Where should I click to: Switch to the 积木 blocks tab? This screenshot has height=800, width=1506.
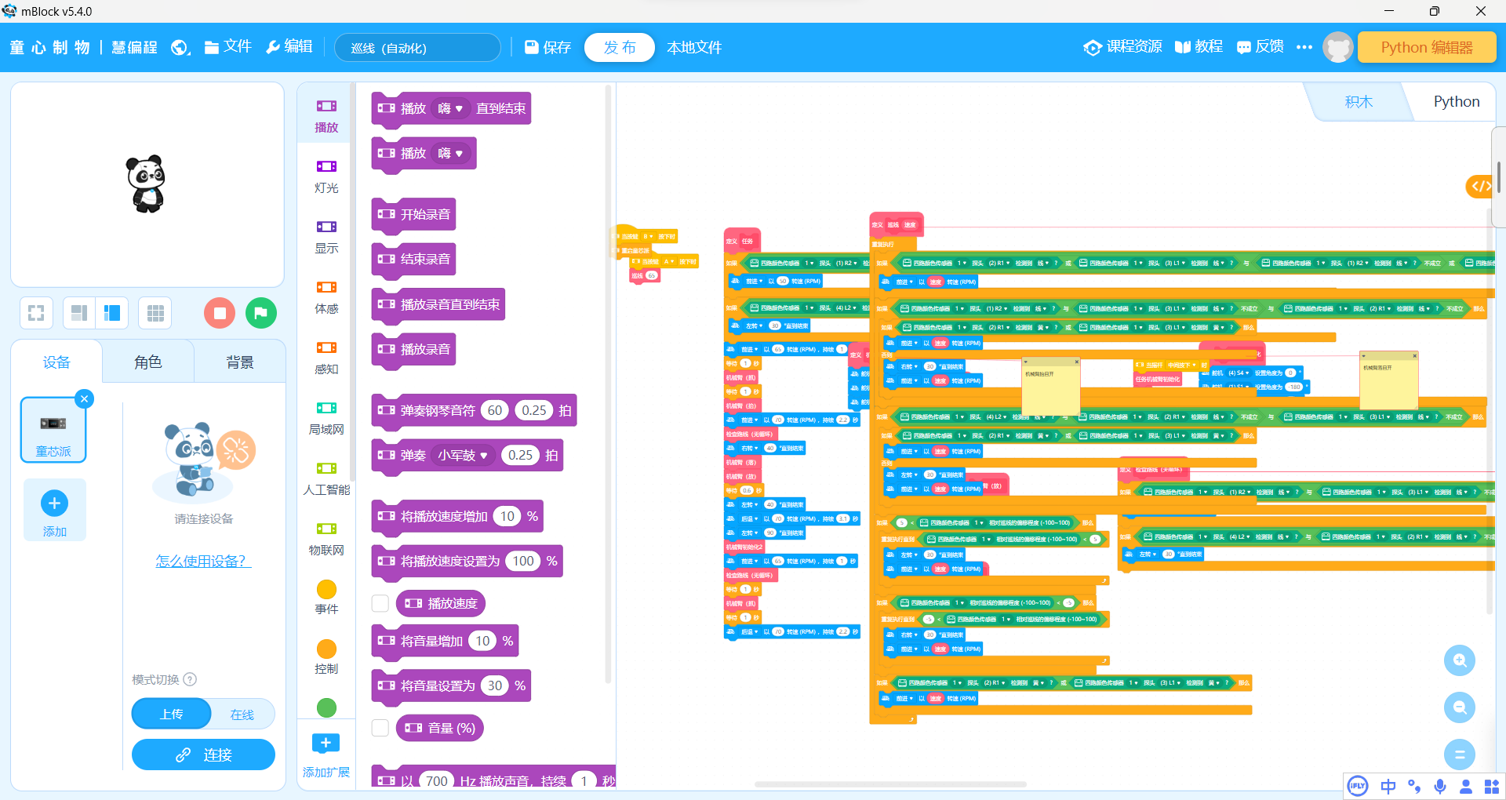[1359, 102]
